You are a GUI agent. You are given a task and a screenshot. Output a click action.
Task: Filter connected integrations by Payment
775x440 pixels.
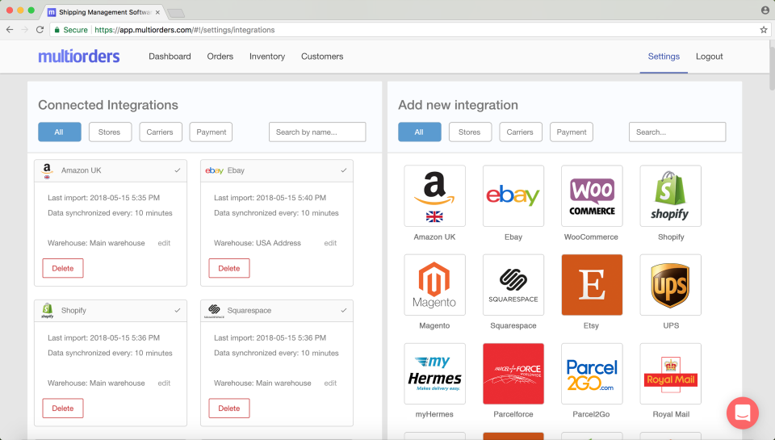[x=211, y=132]
